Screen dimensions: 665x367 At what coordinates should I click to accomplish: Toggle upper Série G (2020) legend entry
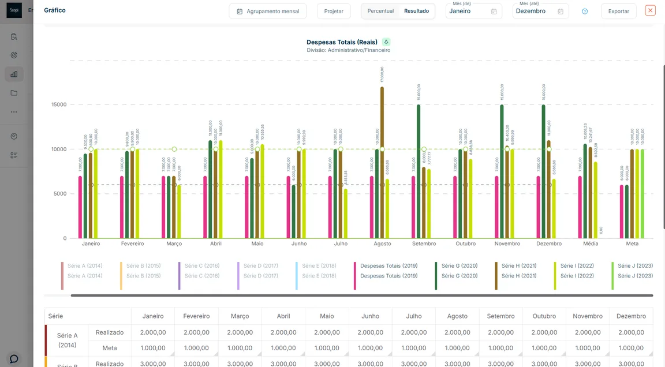point(459,265)
